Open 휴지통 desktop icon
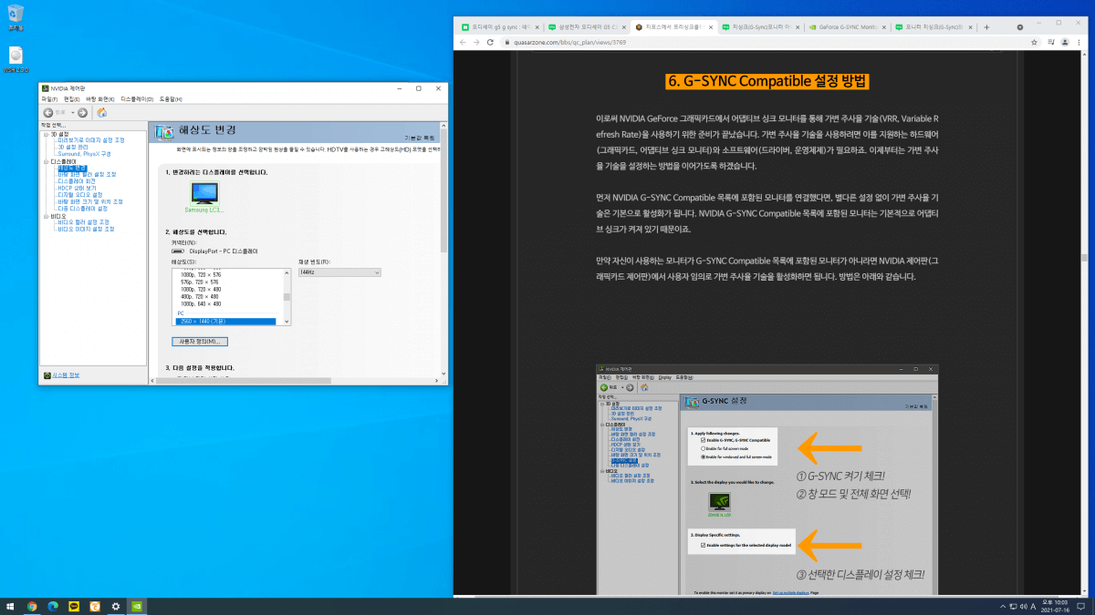This screenshot has height=615, width=1095. 16,16
